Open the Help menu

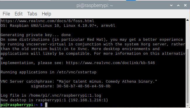coord(46,14)
